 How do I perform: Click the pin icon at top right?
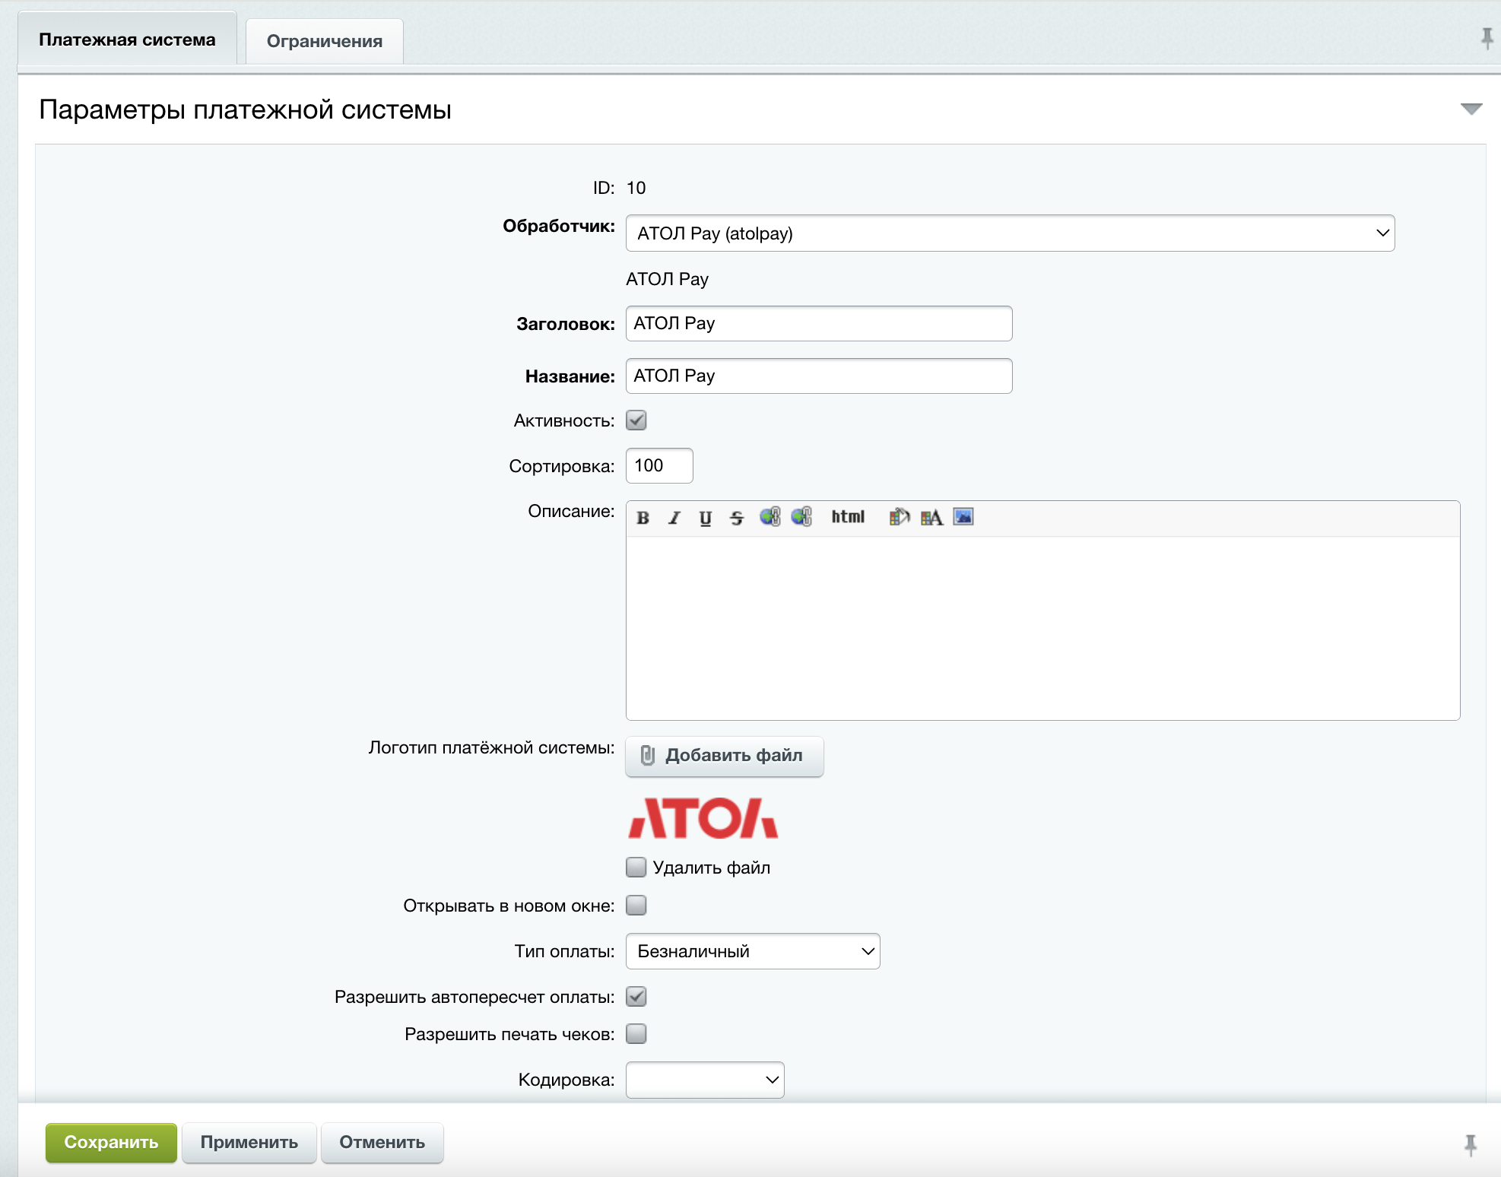[1487, 38]
